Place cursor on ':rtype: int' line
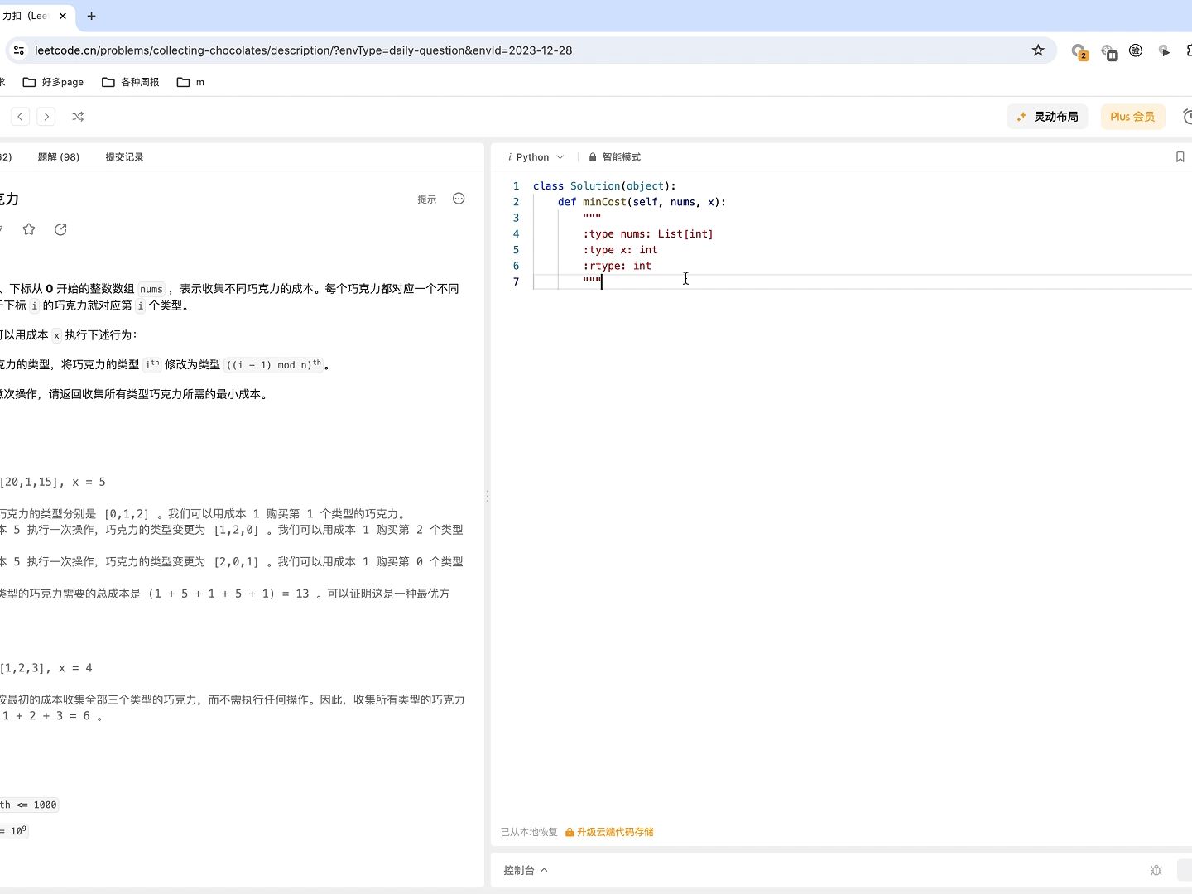 (x=617, y=266)
